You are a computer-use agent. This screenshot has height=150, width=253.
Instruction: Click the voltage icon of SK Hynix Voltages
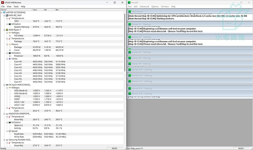[10, 88]
